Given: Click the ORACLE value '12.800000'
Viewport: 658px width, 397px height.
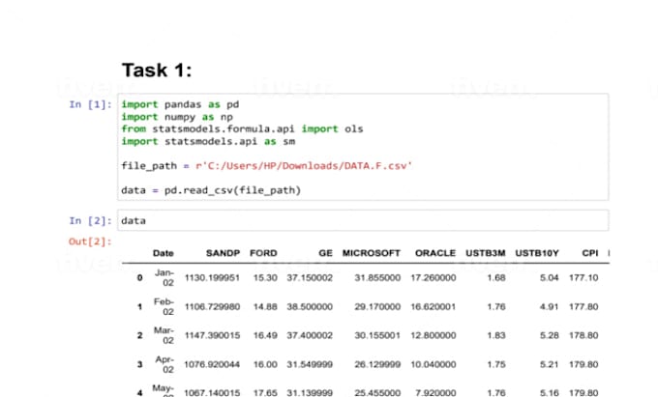Looking at the screenshot, I should click(434, 335).
